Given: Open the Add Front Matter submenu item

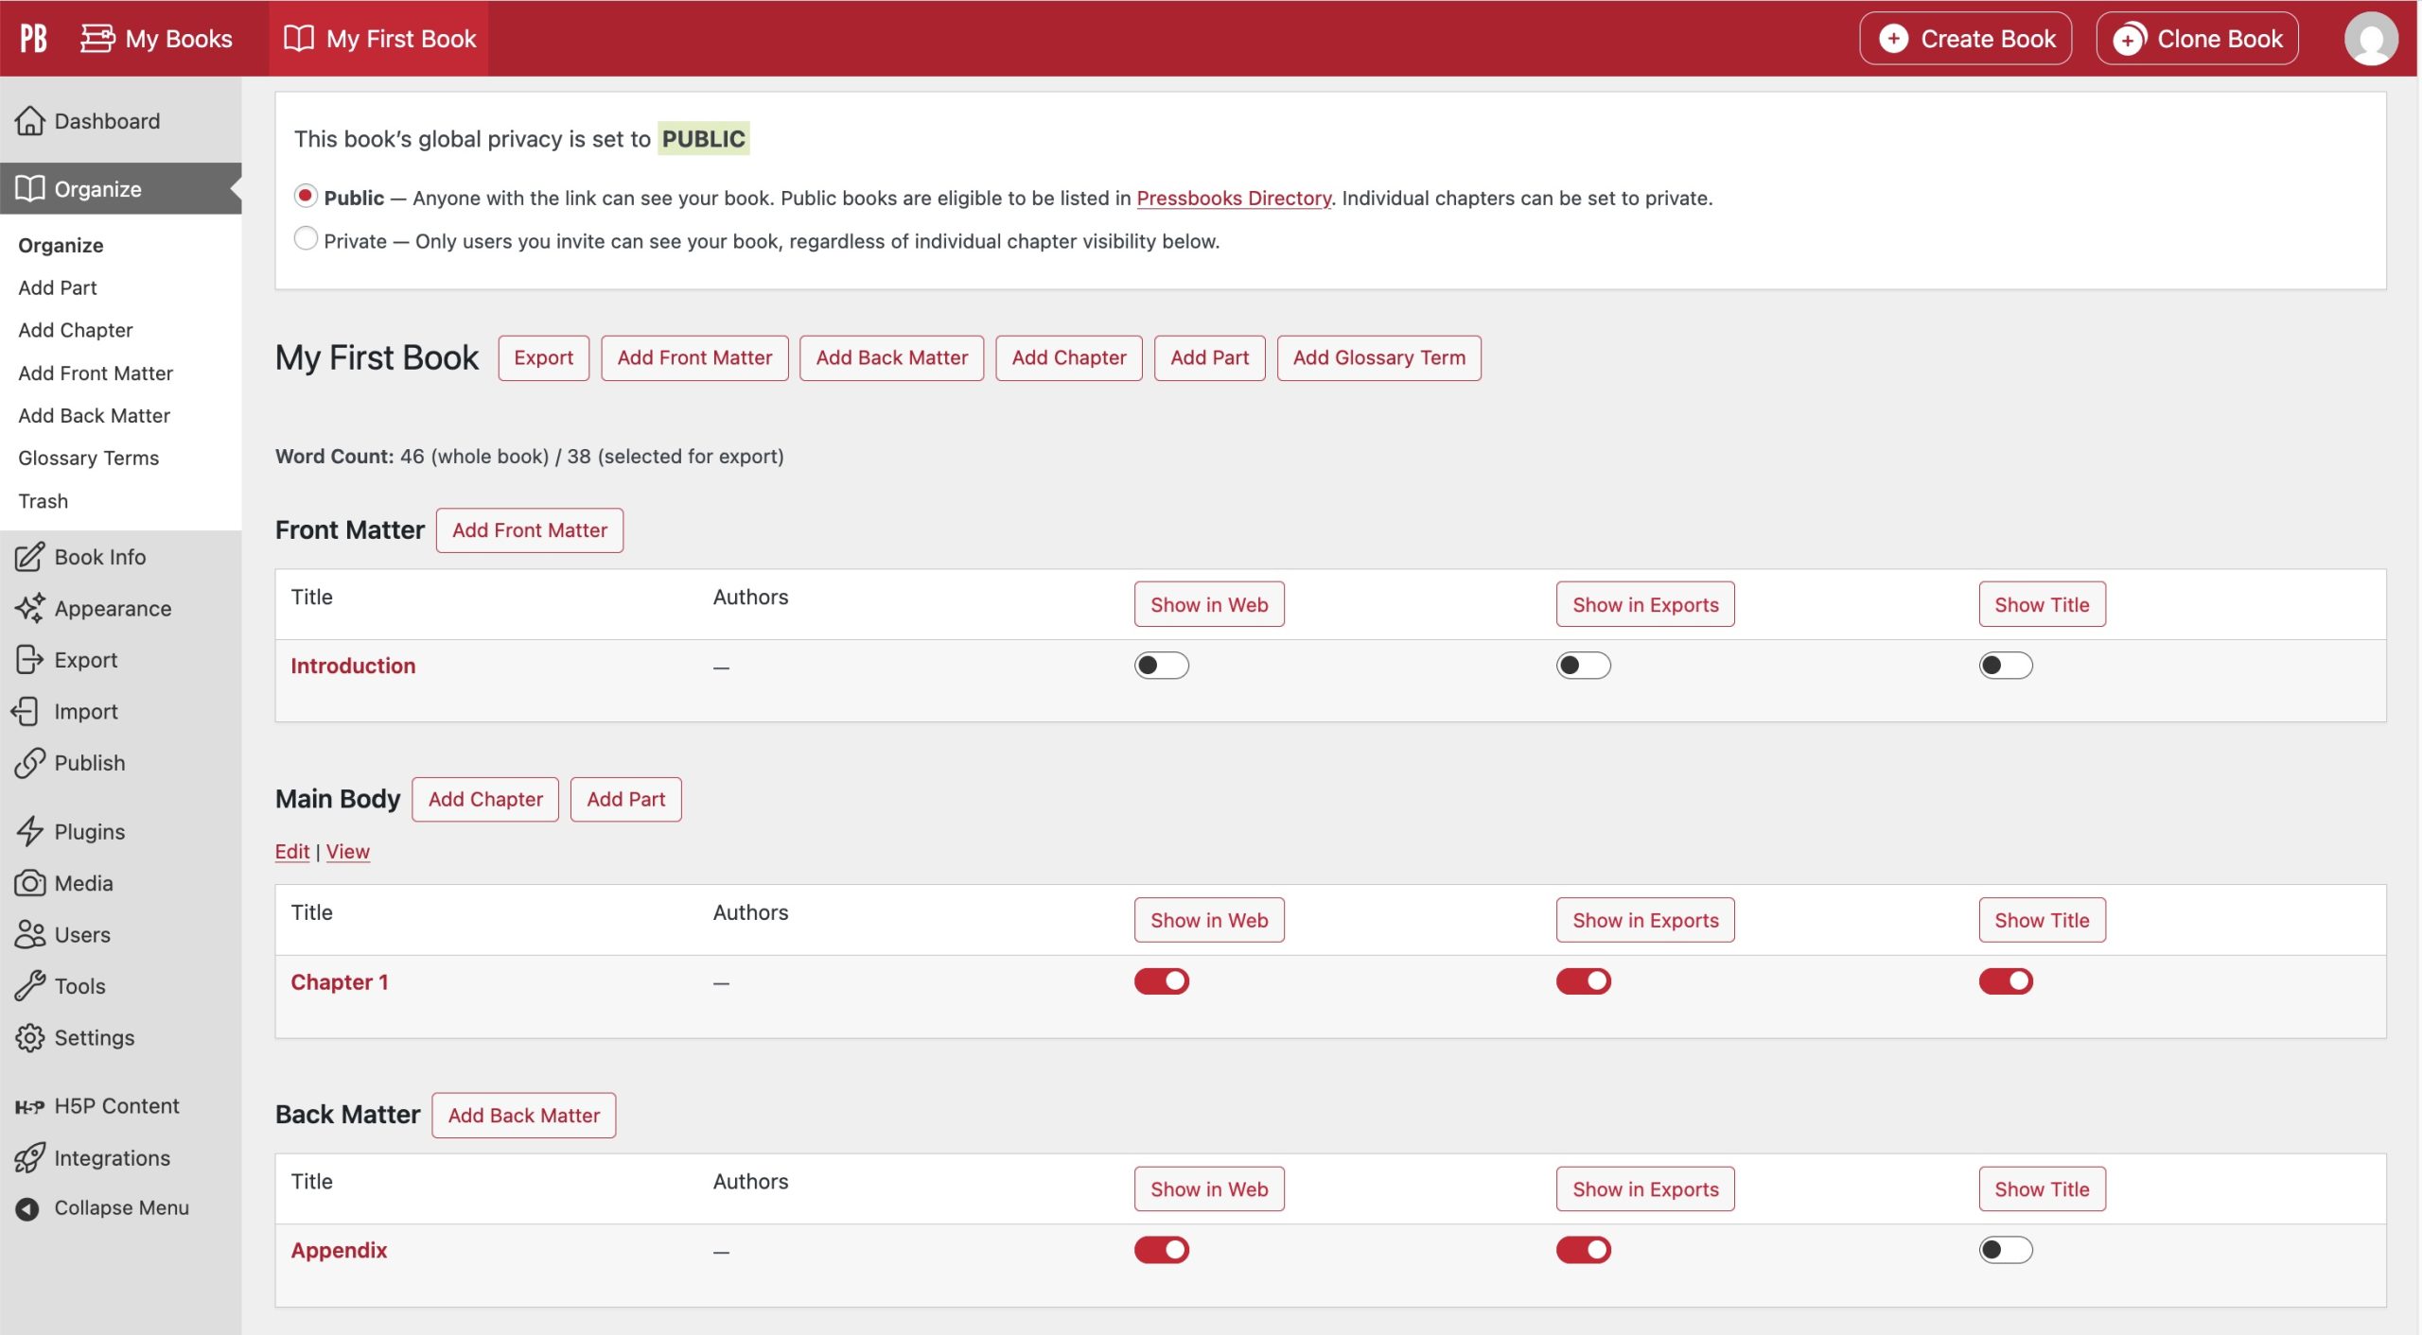Looking at the screenshot, I should 96,373.
